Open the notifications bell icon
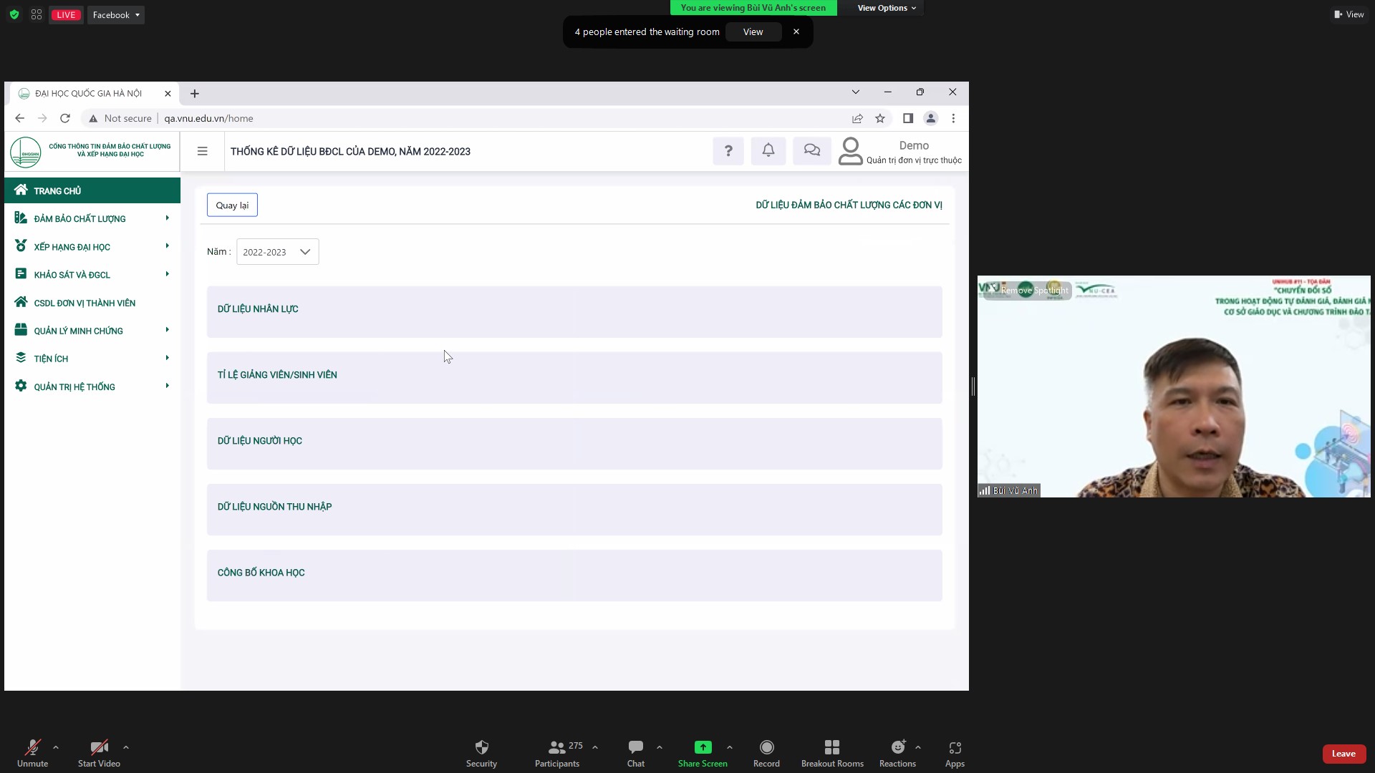The width and height of the screenshot is (1375, 773). pyautogui.click(x=768, y=151)
